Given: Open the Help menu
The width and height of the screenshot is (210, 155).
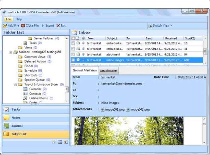Looking at the screenshot, I should click(19, 19).
